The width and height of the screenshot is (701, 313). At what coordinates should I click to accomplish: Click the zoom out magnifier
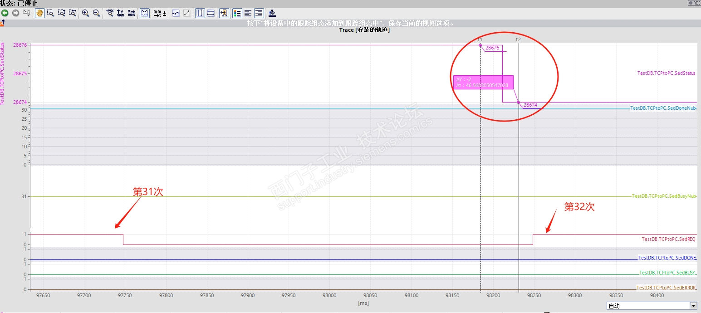pos(96,13)
